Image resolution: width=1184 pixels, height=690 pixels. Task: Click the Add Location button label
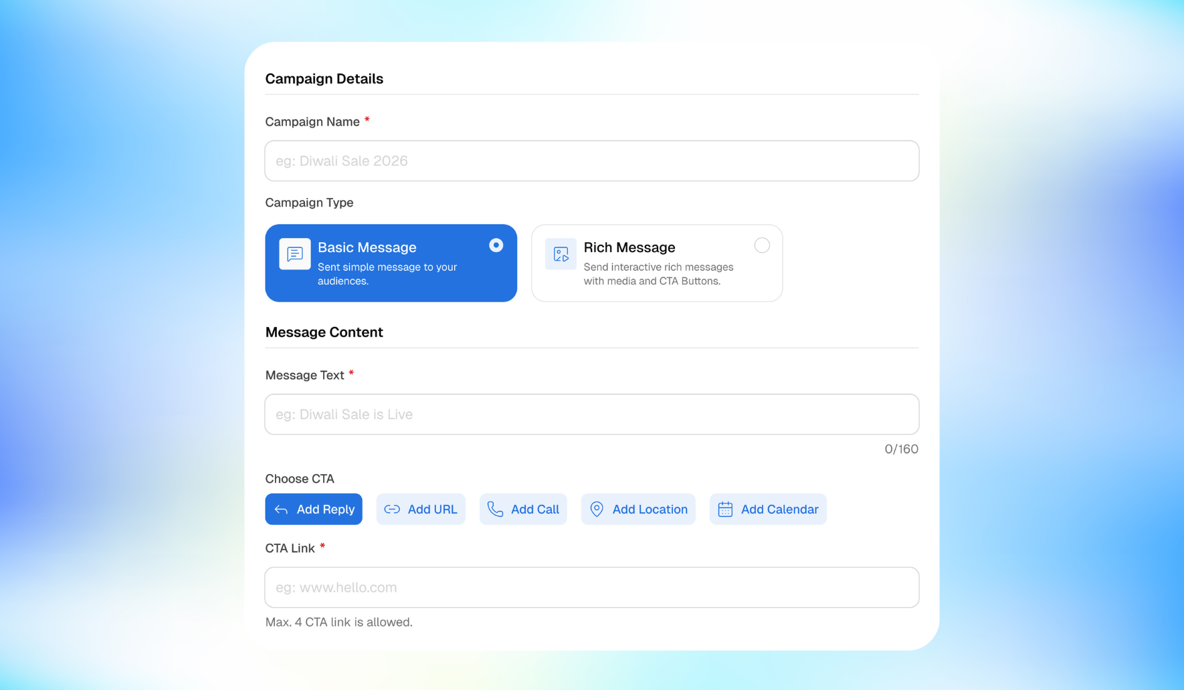click(650, 509)
